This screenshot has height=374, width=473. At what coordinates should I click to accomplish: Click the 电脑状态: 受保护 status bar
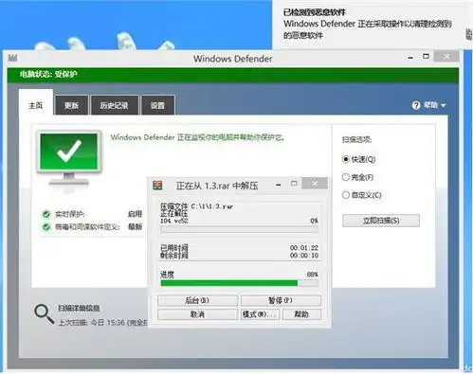click(233, 75)
